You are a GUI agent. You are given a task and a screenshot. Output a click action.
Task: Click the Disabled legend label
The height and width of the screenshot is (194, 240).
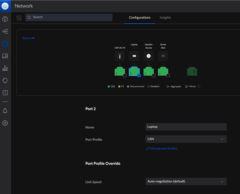155,87
